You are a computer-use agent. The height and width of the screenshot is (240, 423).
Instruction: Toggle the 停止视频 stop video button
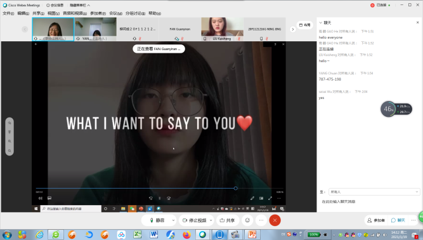(195, 220)
